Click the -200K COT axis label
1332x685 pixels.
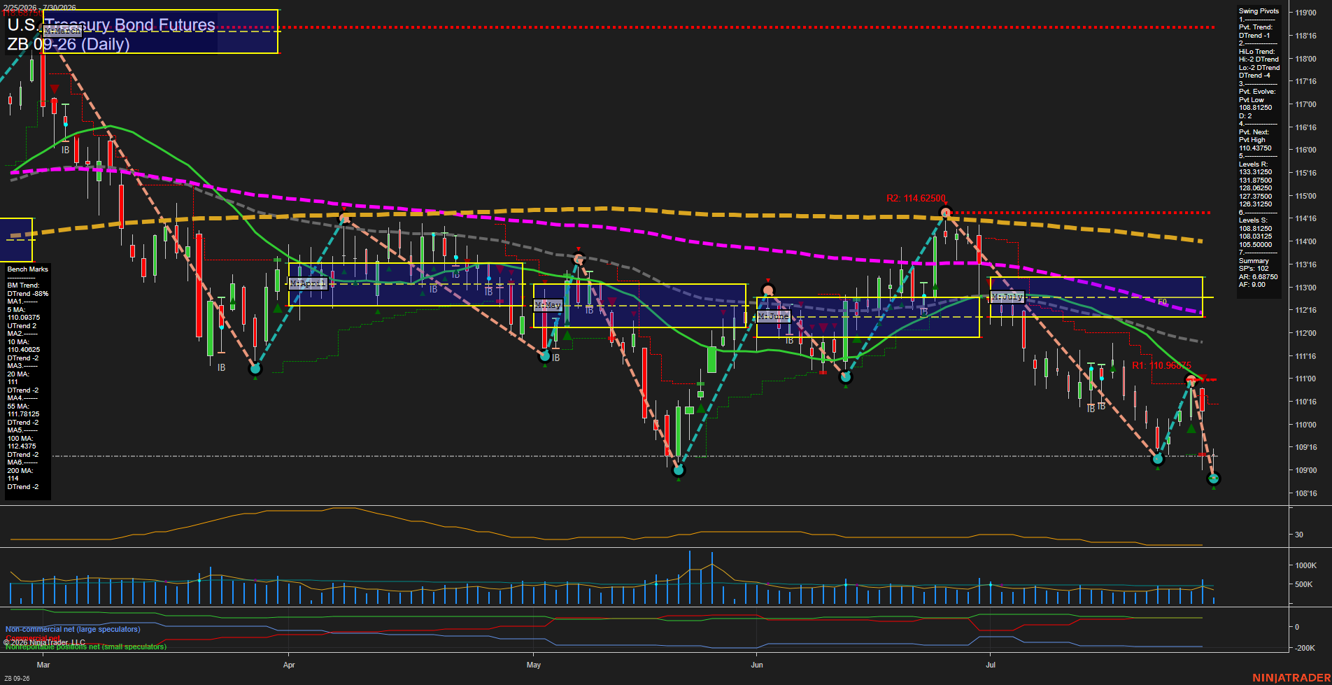pyautogui.click(x=1305, y=648)
